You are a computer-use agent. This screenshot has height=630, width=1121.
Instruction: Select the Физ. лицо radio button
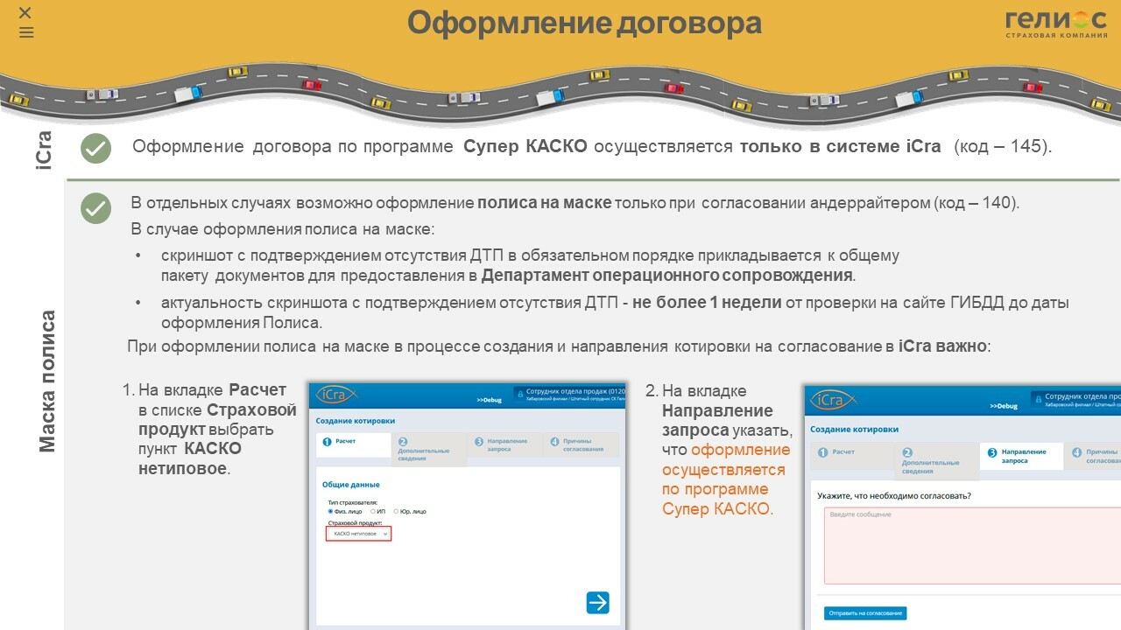click(x=331, y=511)
